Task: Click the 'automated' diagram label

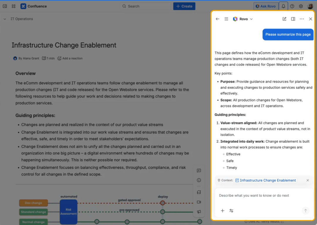Action: pyautogui.click(x=69, y=196)
